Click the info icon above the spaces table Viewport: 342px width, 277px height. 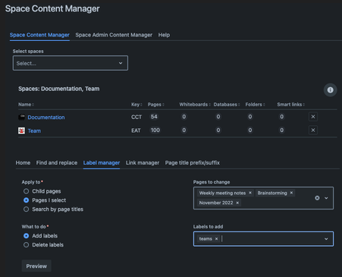click(x=330, y=90)
